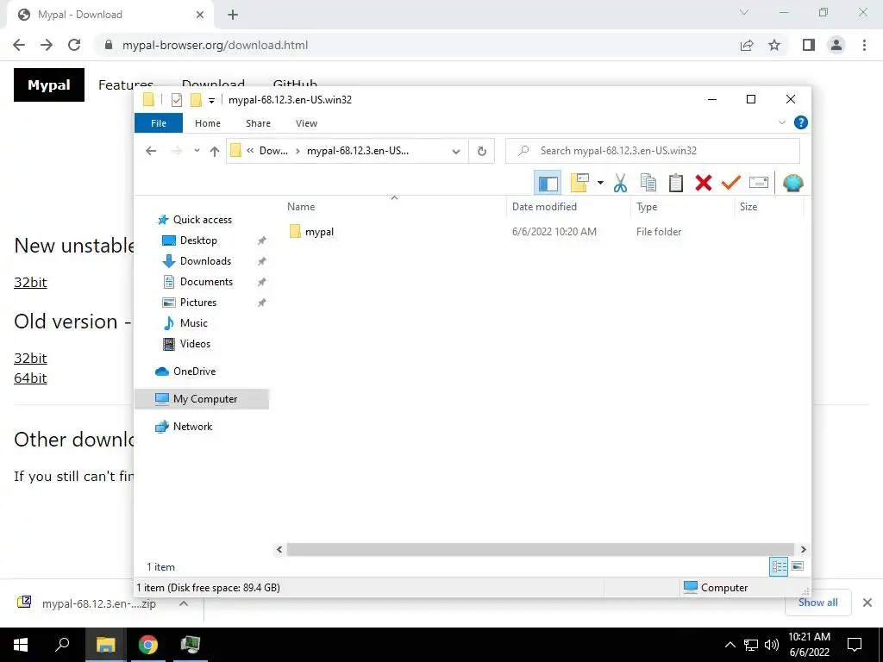The width and height of the screenshot is (883, 662).
Task: Reload the Chrome page
Action: tap(74, 45)
